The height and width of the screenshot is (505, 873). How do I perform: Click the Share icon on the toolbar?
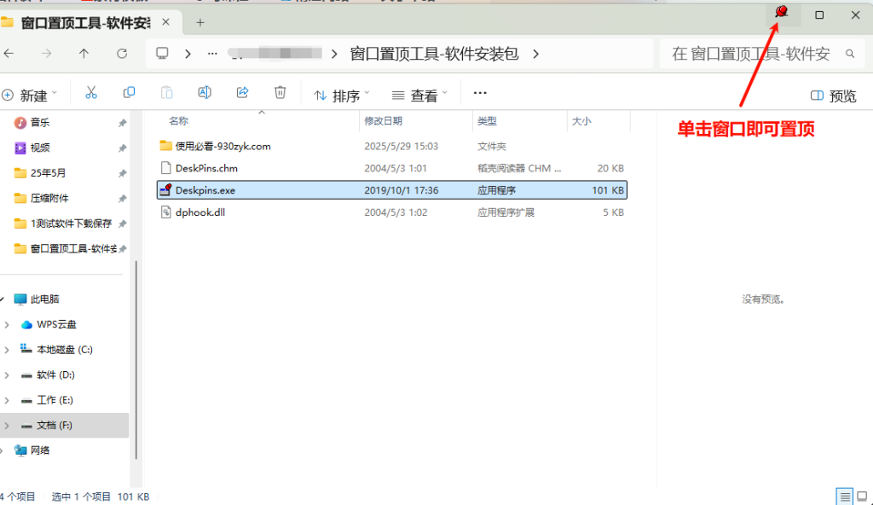tap(242, 92)
